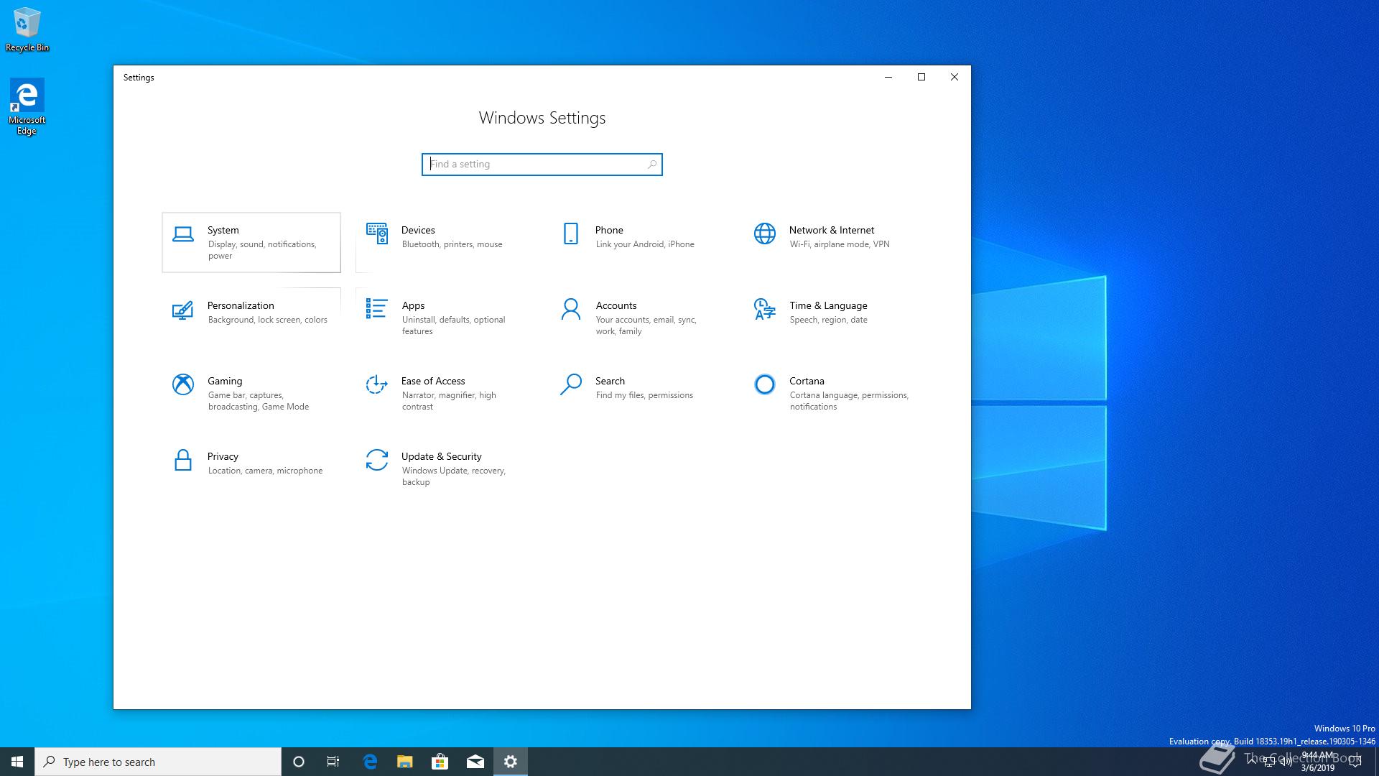
Task: Open the Cortana circle icon
Action: pos(765,384)
